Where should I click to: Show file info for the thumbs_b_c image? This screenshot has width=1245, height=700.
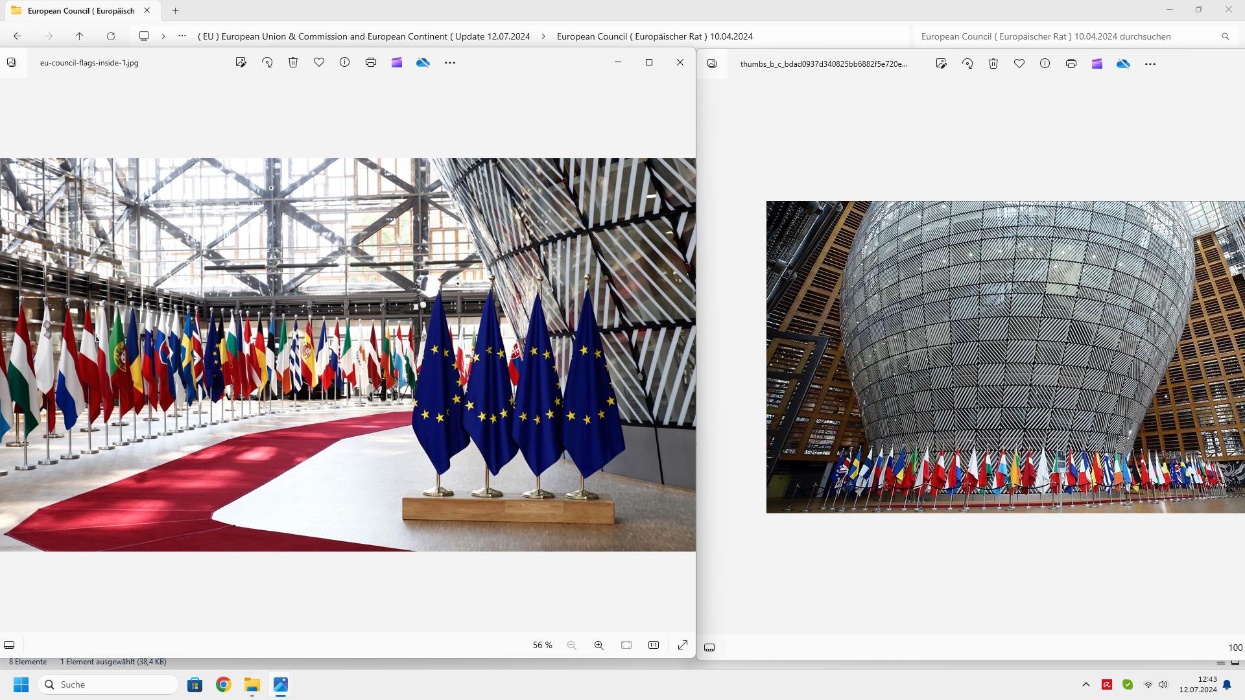tap(1045, 64)
